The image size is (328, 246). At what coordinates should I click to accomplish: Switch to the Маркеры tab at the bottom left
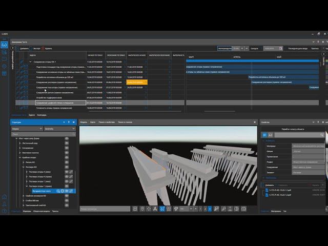(27, 211)
